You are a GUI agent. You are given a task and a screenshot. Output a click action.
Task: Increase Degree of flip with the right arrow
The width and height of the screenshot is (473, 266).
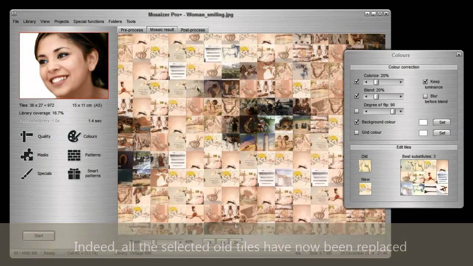point(401,111)
